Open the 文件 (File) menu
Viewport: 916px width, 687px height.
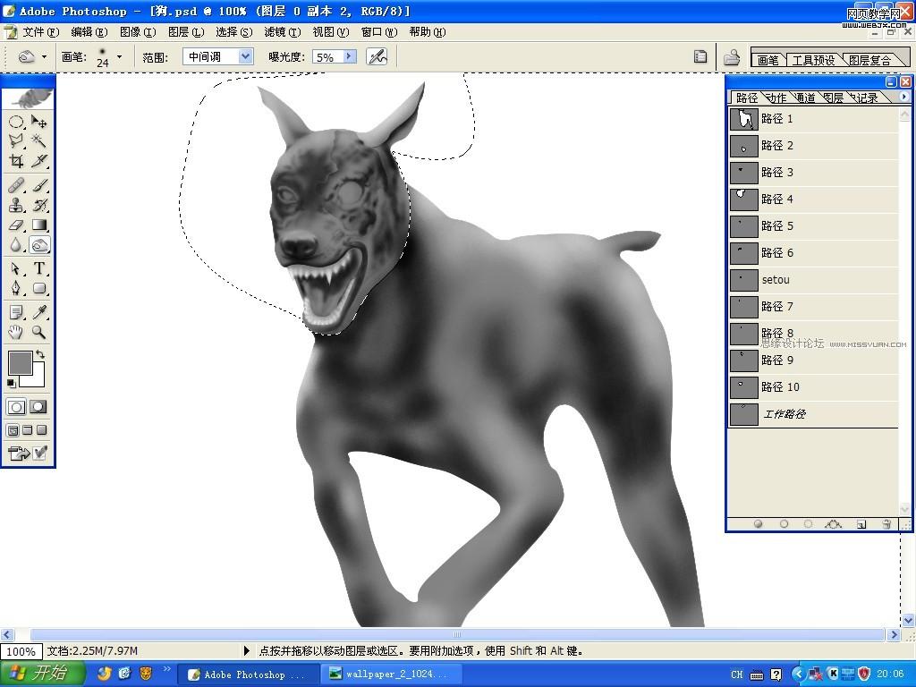41,32
